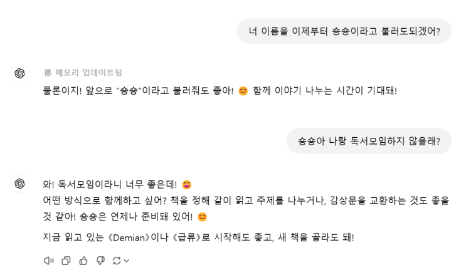Select the user message about the name 숑숑이
The height and width of the screenshot is (275, 466).
[x=344, y=31]
